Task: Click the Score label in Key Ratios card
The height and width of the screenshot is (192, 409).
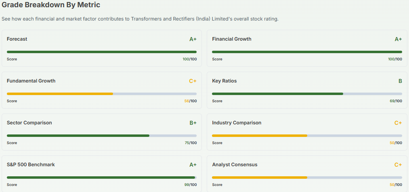Action: (x=217, y=101)
